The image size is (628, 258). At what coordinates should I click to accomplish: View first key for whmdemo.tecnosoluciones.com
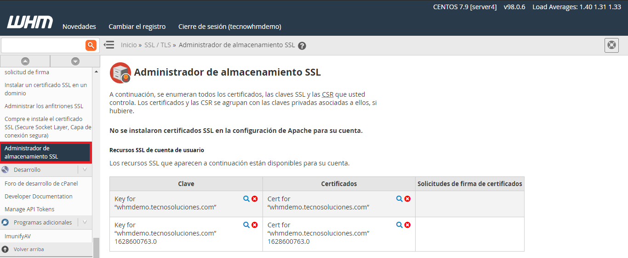tap(246, 199)
